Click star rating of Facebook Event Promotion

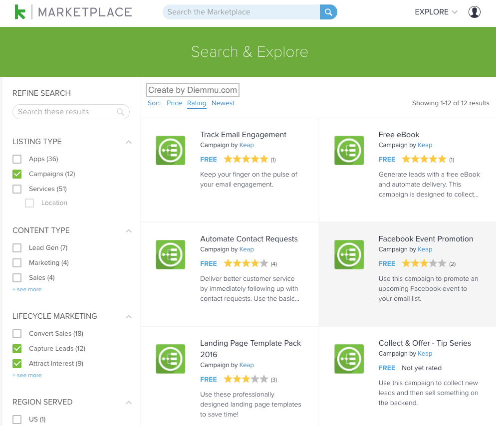[x=424, y=263]
